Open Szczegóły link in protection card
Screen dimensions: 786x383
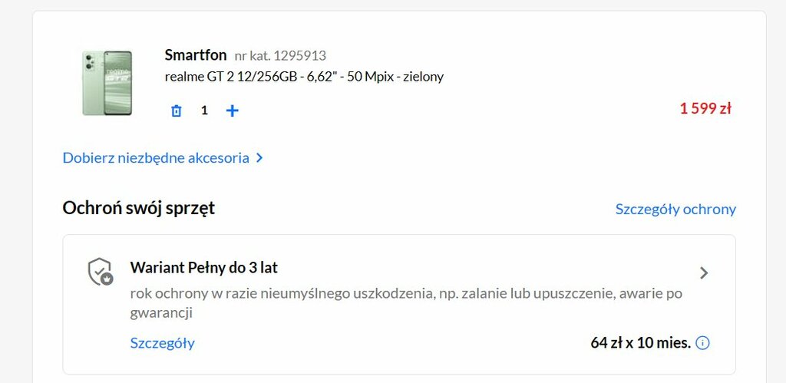point(163,343)
